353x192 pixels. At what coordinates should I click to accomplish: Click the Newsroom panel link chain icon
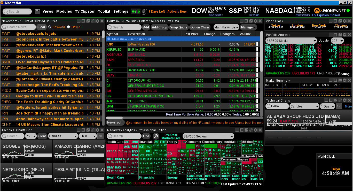pyautogui.click(x=93, y=21)
